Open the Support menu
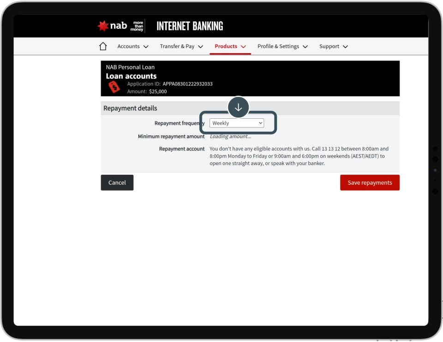 coord(329,46)
